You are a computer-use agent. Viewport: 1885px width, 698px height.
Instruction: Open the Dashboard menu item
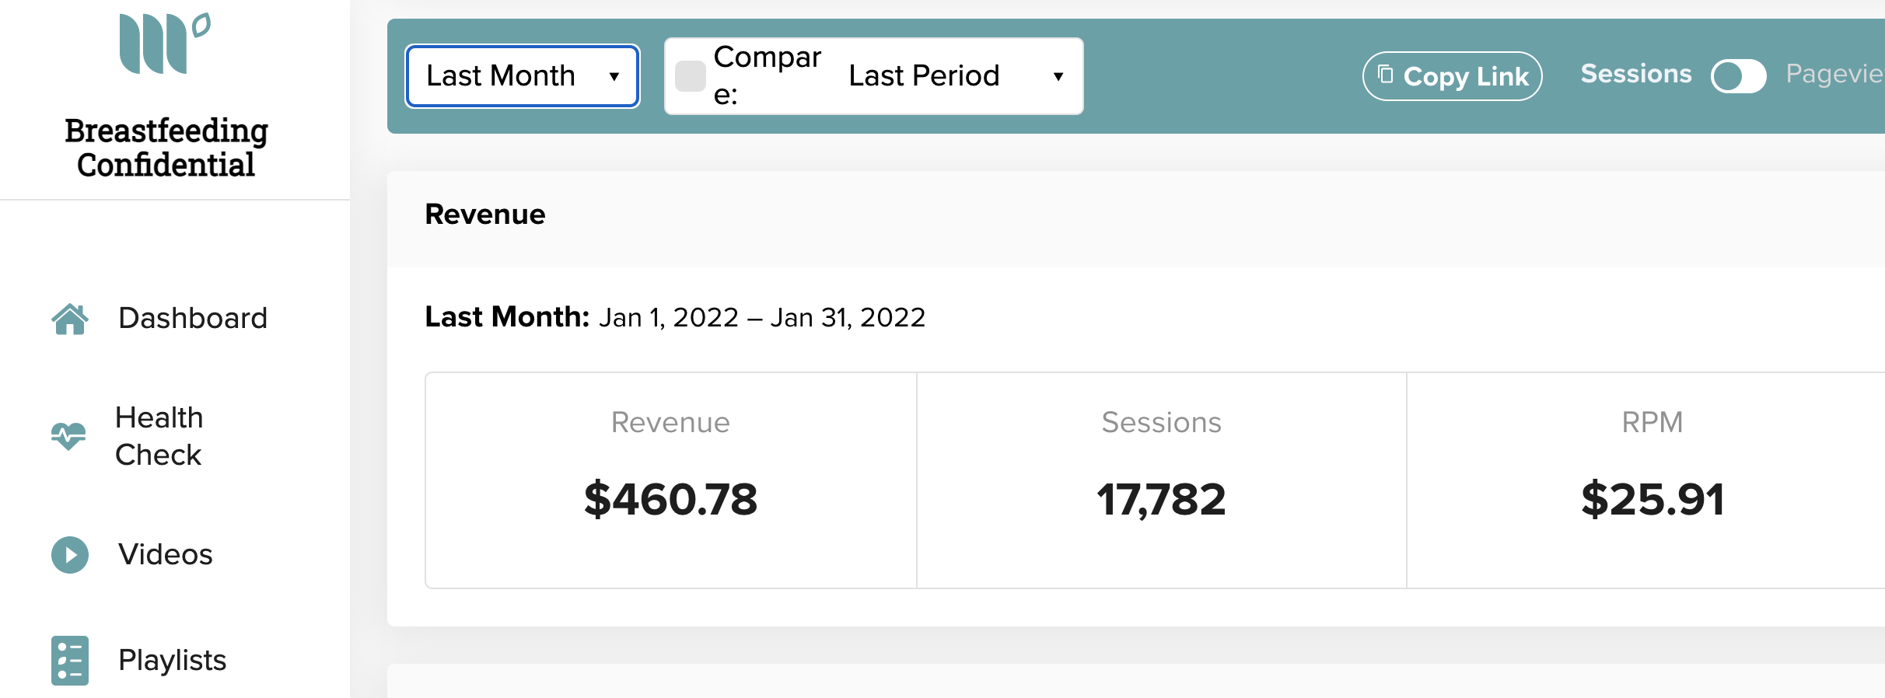[x=193, y=319]
